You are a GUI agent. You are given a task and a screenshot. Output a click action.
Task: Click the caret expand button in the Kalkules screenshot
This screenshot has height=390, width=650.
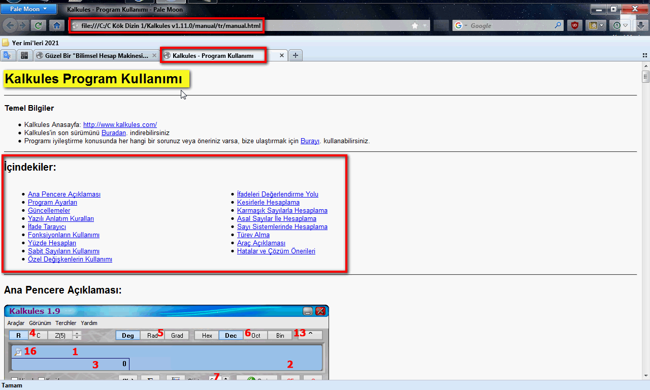tap(310, 335)
